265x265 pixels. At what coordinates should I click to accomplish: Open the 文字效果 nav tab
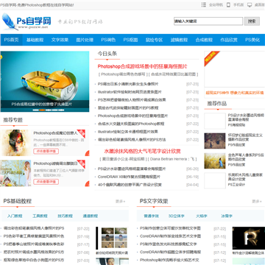point(60,40)
